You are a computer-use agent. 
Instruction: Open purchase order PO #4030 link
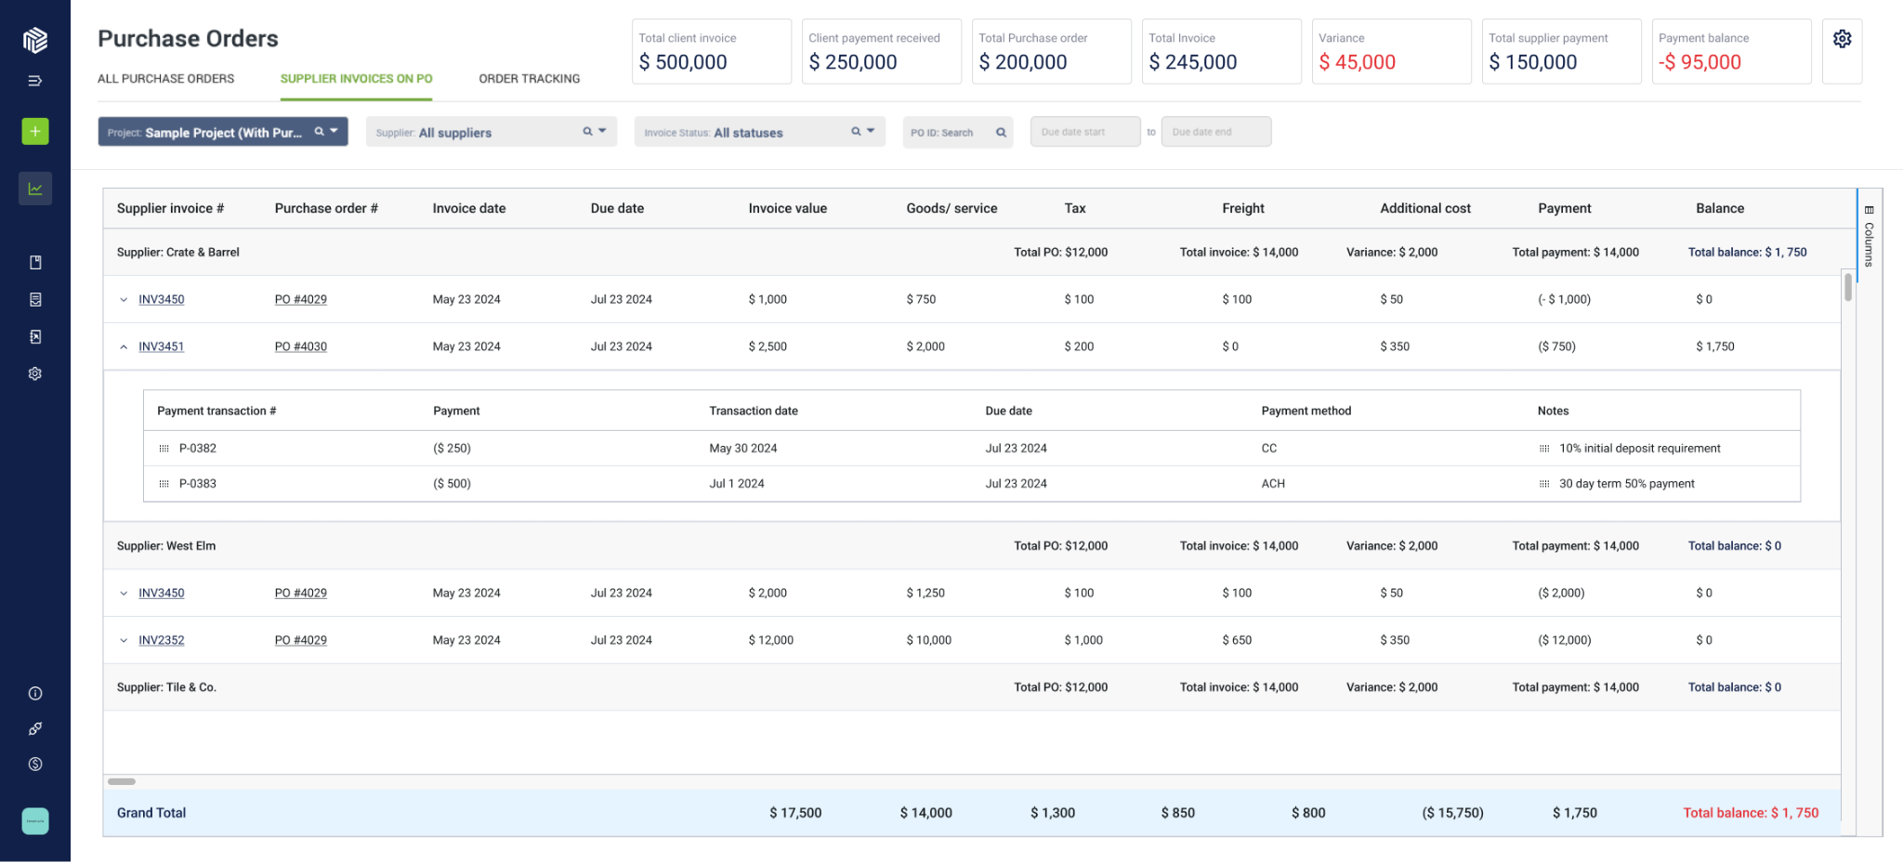click(300, 346)
